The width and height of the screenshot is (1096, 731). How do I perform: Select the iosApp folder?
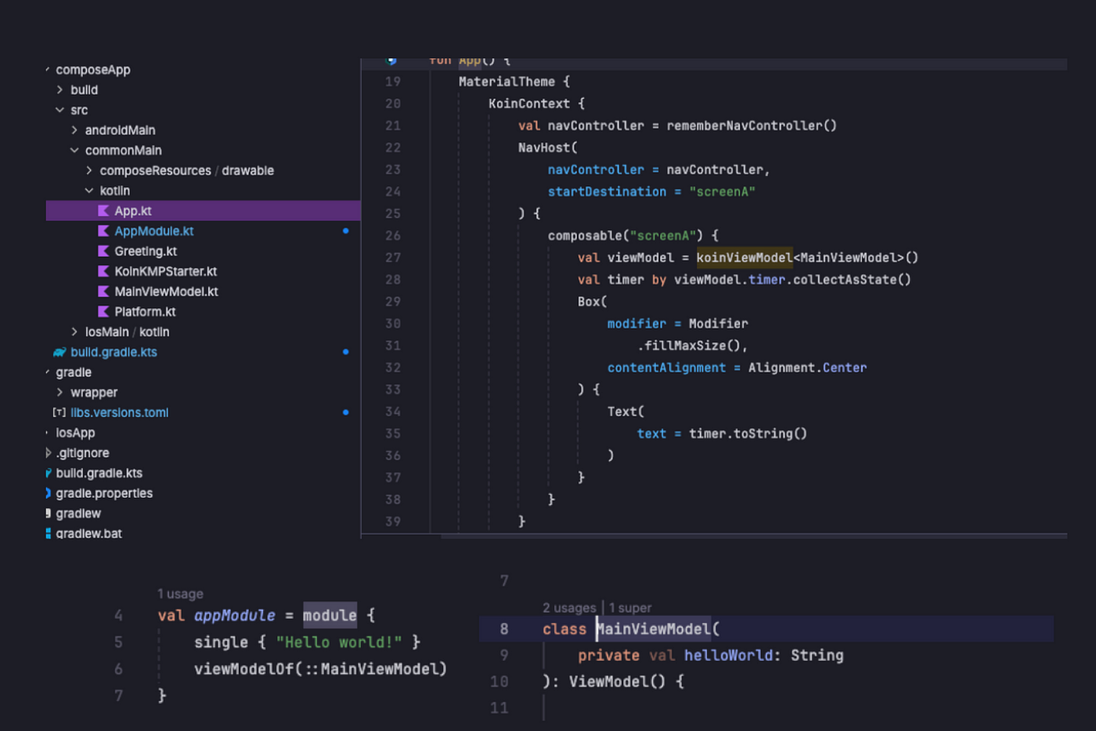coord(75,433)
